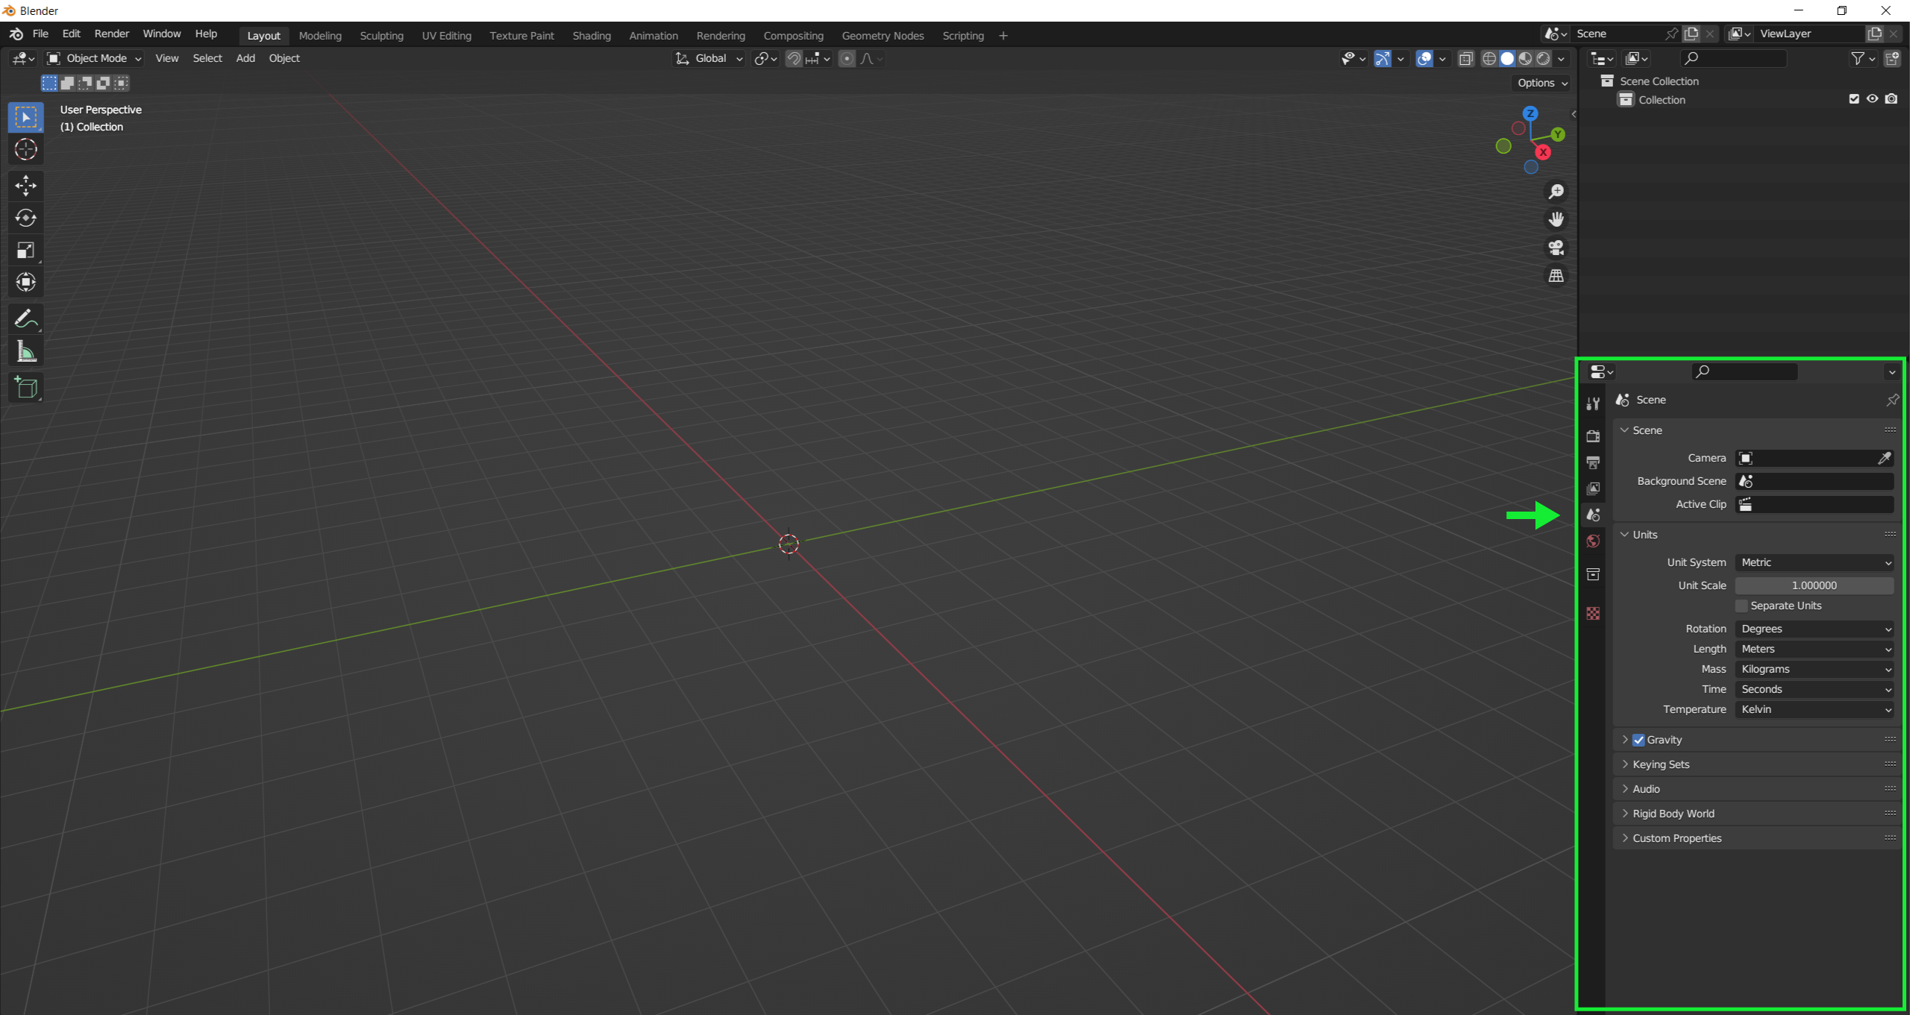Open the Temperature Kelvin dropdown

(x=1814, y=709)
